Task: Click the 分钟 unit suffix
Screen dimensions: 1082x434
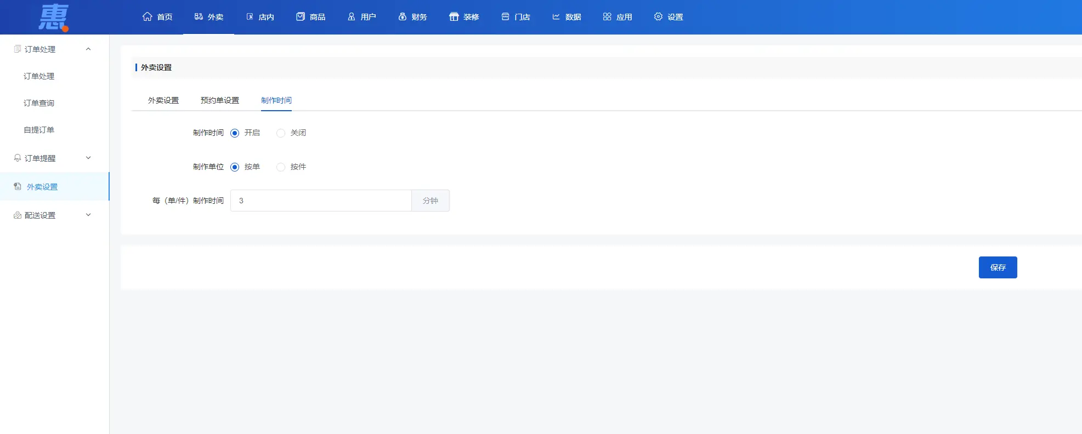Action: tap(430, 201)
